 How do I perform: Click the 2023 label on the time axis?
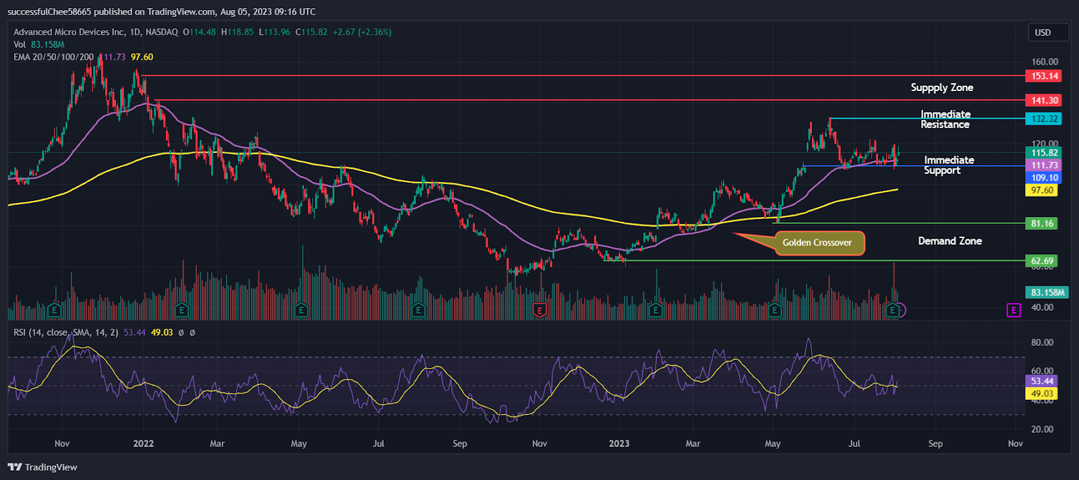point(619,444)
